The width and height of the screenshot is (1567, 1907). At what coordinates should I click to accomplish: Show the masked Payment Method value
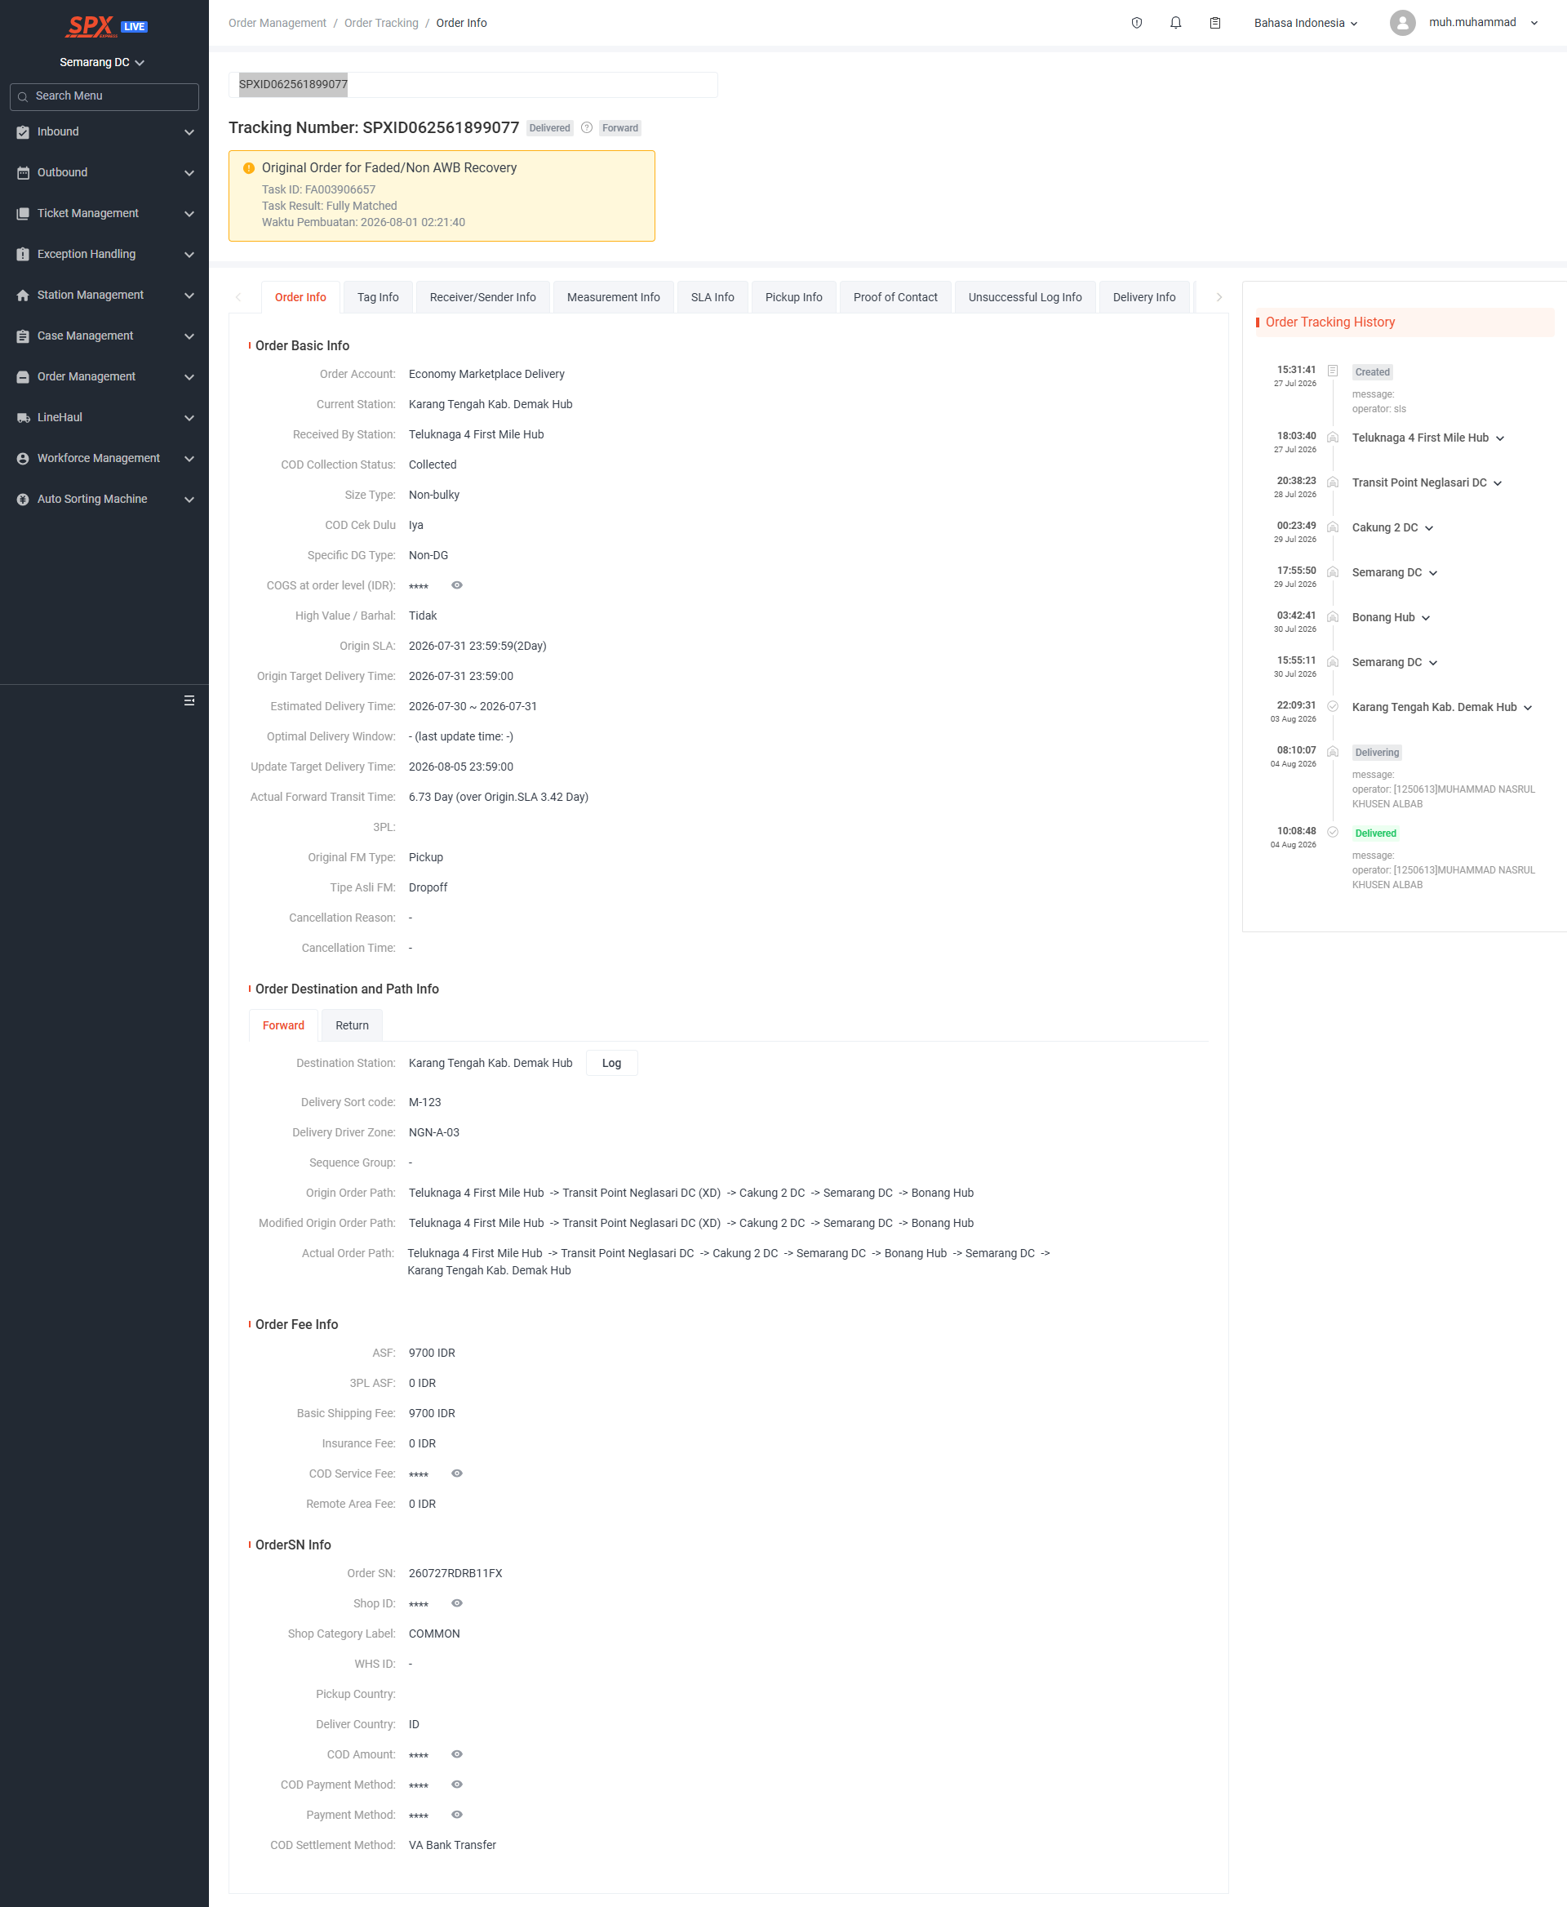coord(457,1814)
